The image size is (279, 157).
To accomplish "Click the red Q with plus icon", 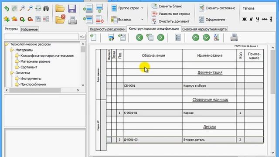I will (22, 19).
